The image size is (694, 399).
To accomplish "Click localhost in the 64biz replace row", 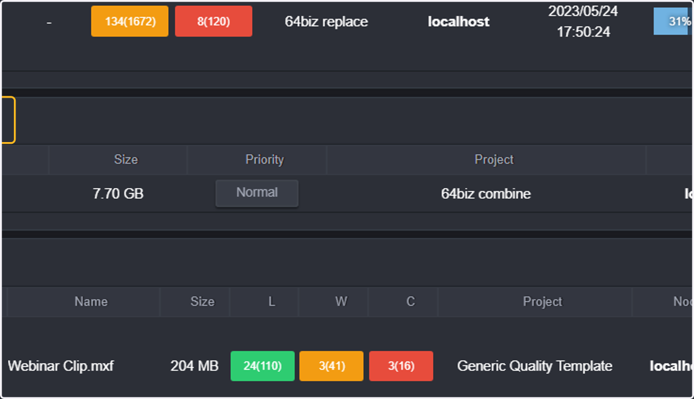I will [459, 21].
